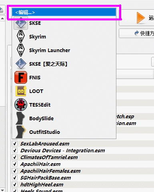Image resolution: width=154 pixels, height=192 pixels.
Task: Uncheck Devious Devices - Integration.esm
Action: click(x=15, y=150)
